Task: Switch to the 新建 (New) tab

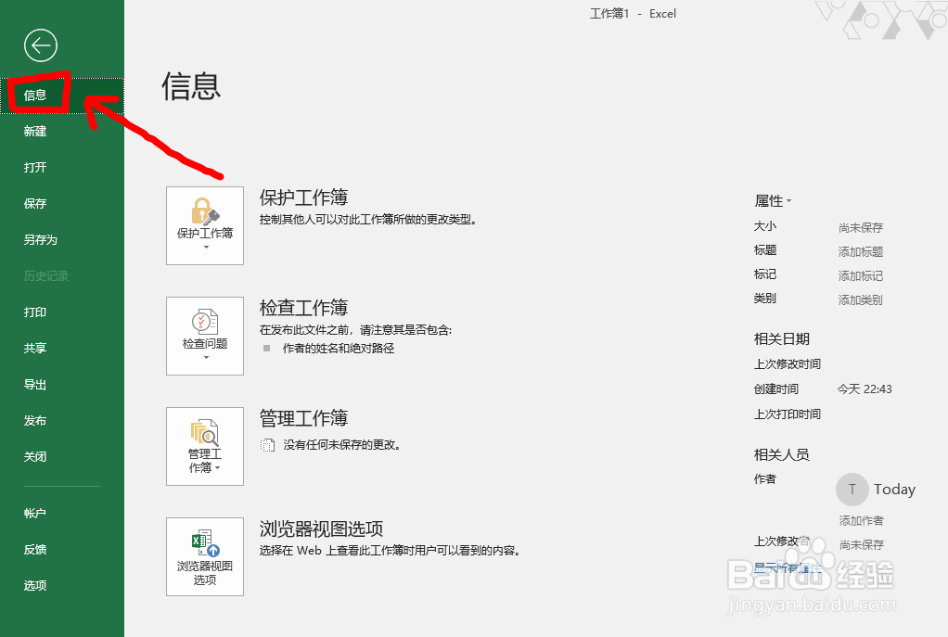Action: click(x=34, y=131)
